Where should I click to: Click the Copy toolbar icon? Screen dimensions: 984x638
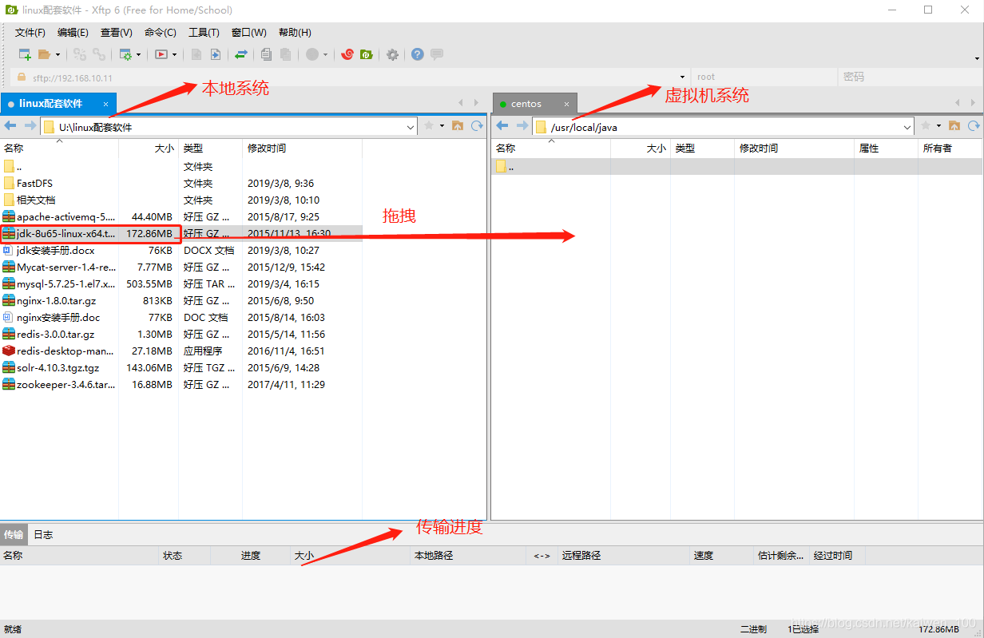pos(266,54)
